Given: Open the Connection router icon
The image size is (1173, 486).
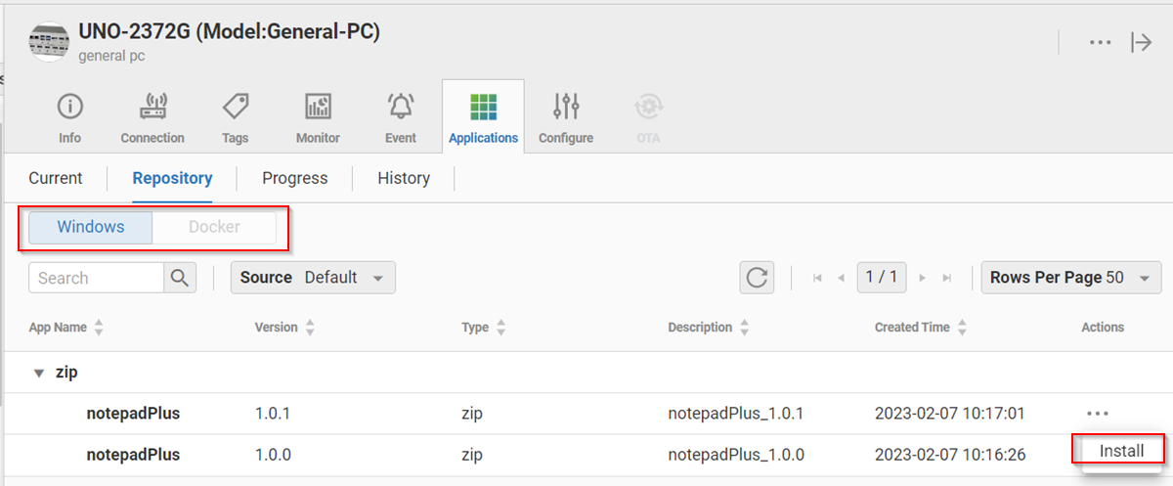Looking at the screenshot, I should 152,107.
